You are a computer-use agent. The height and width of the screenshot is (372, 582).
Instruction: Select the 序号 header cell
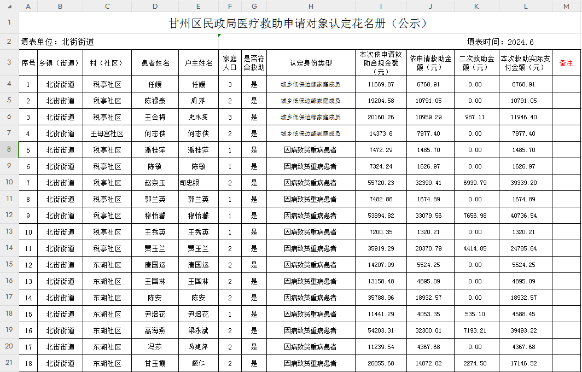click(x=28, y=63)
